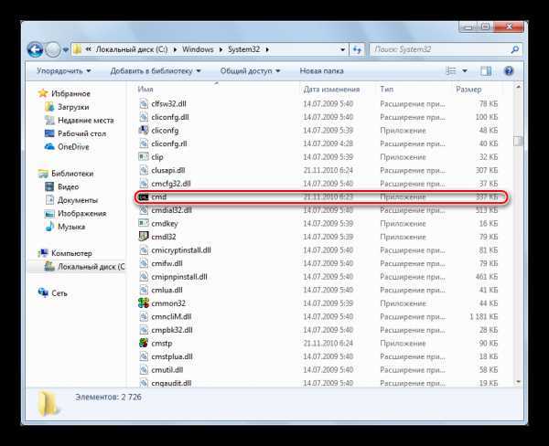549x446 pixels.
Task: Open the Музыка library
Action: [65, 227]
